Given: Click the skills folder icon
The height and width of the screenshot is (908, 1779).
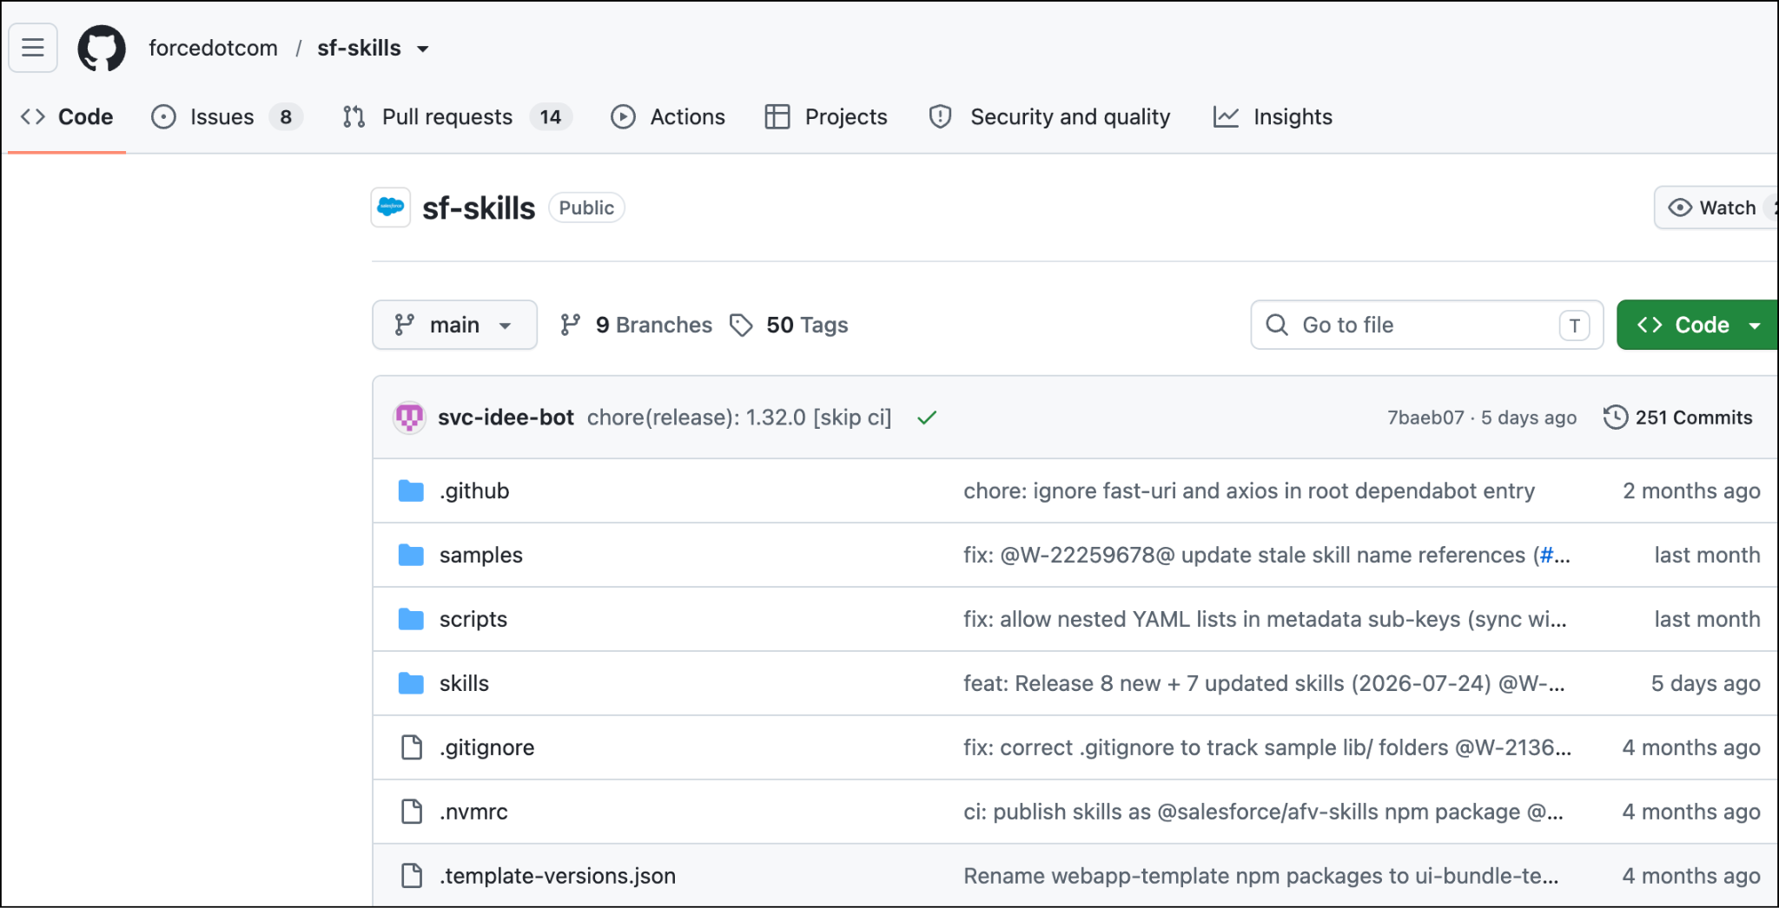Looking at the screenshot, I should point(411,683).
